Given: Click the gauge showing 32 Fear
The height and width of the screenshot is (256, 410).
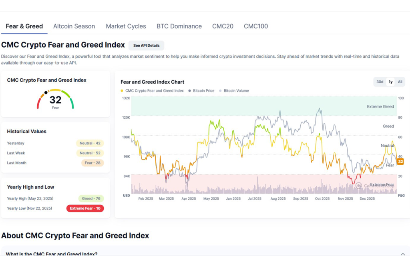Looking at the screenshot, I should tap(55, 99).
